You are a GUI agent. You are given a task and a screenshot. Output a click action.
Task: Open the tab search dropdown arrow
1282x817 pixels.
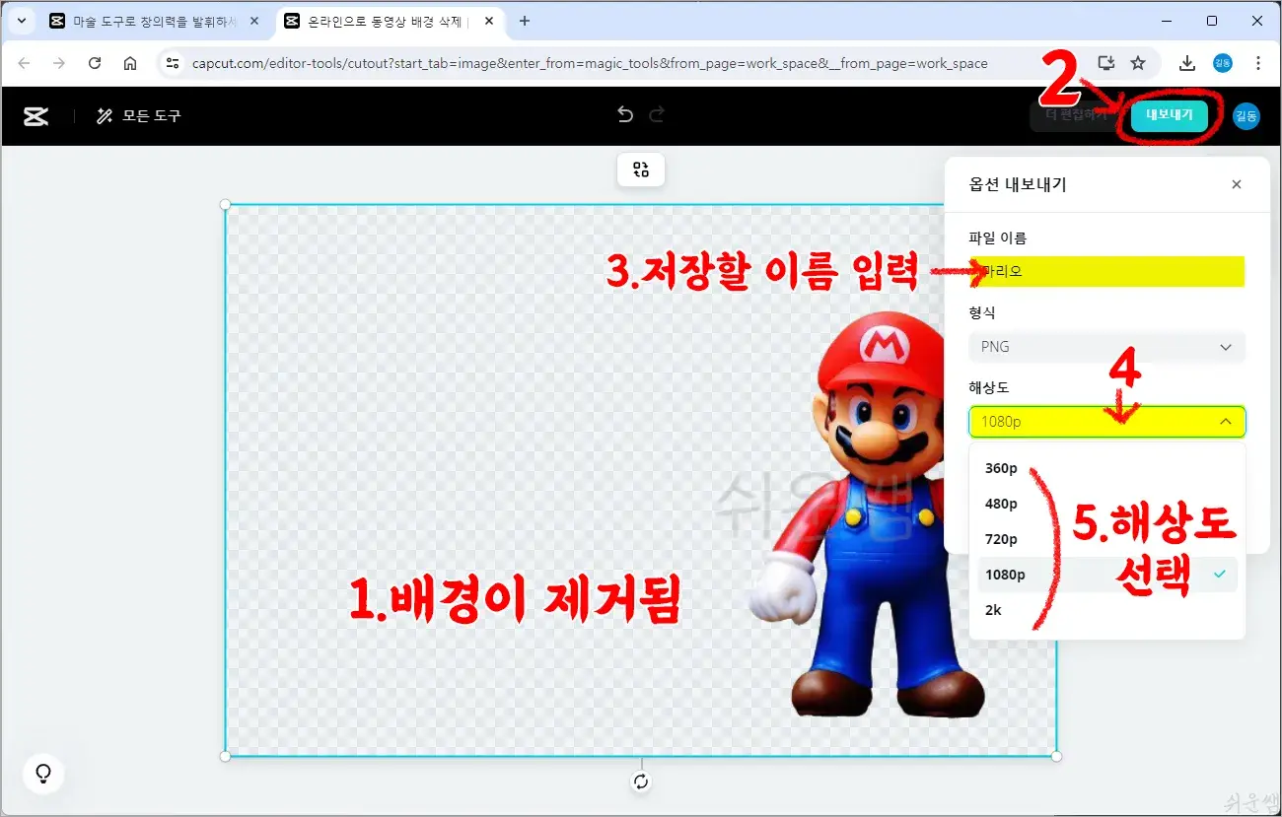(x=21, y=21)
